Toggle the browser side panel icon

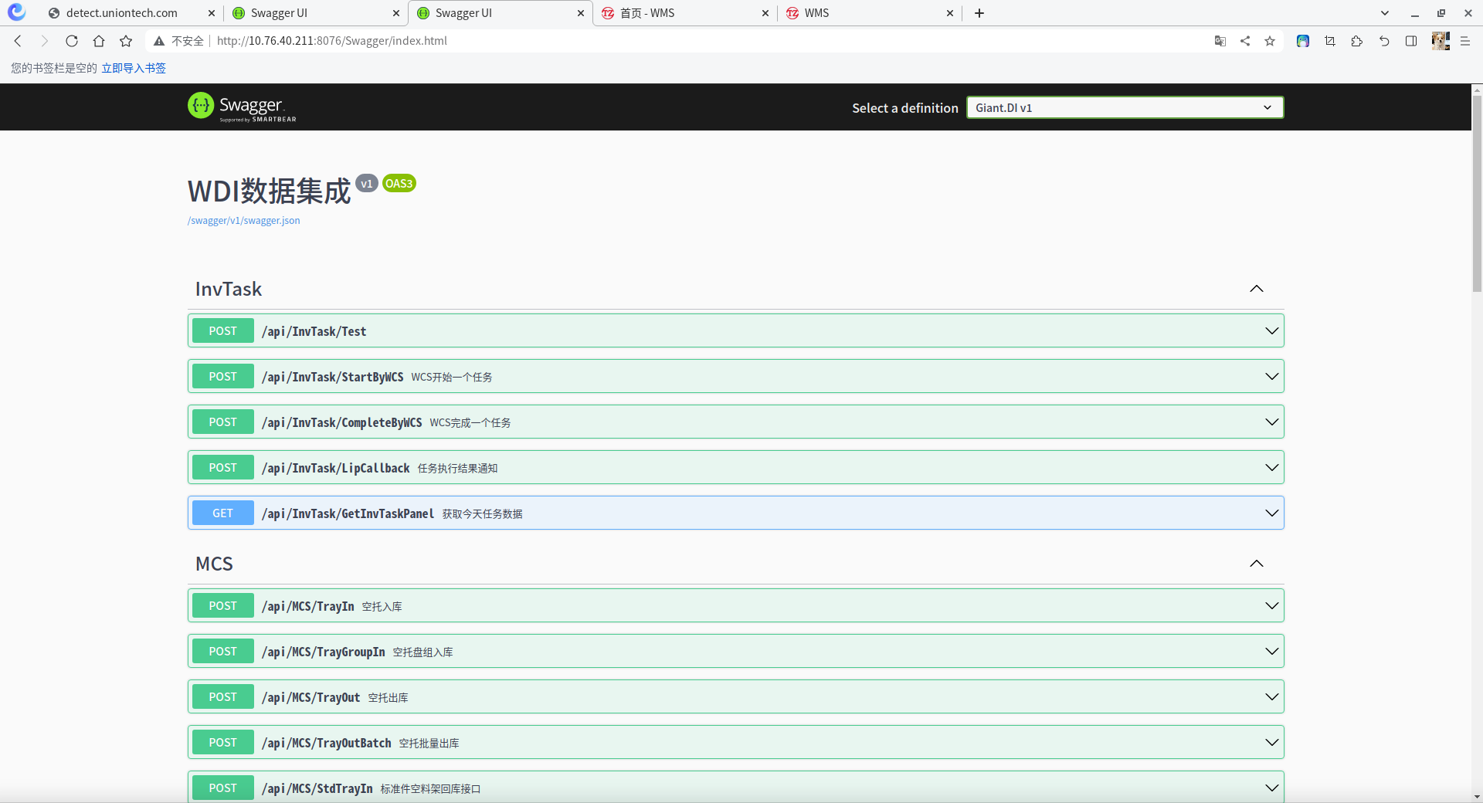pos(1411,41)
